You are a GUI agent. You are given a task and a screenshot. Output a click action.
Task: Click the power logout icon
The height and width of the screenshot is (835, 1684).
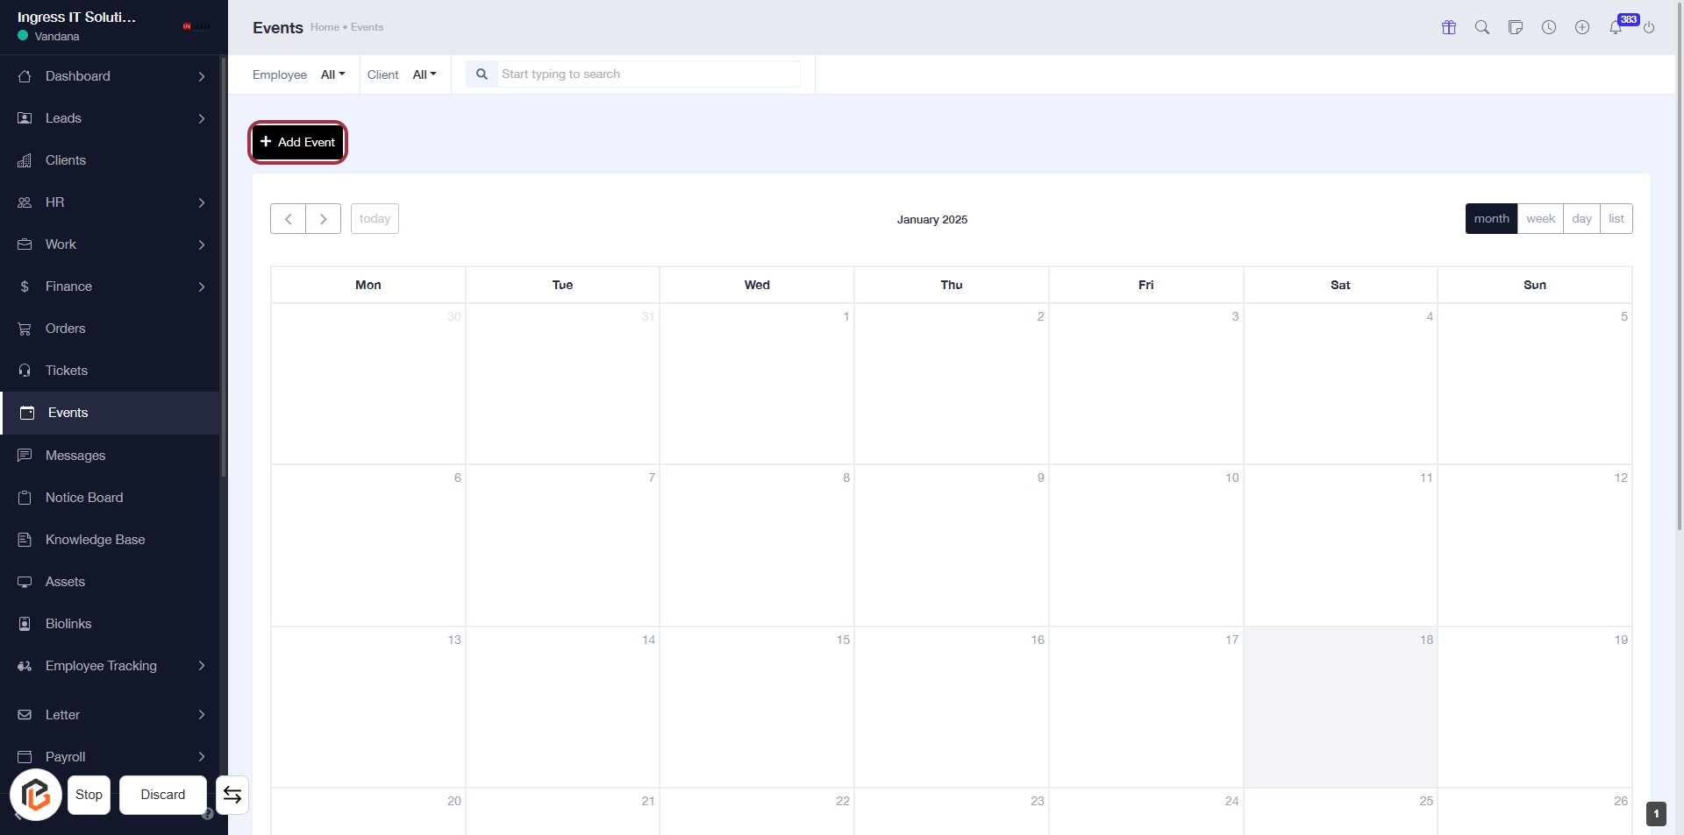coord(1649,27)
